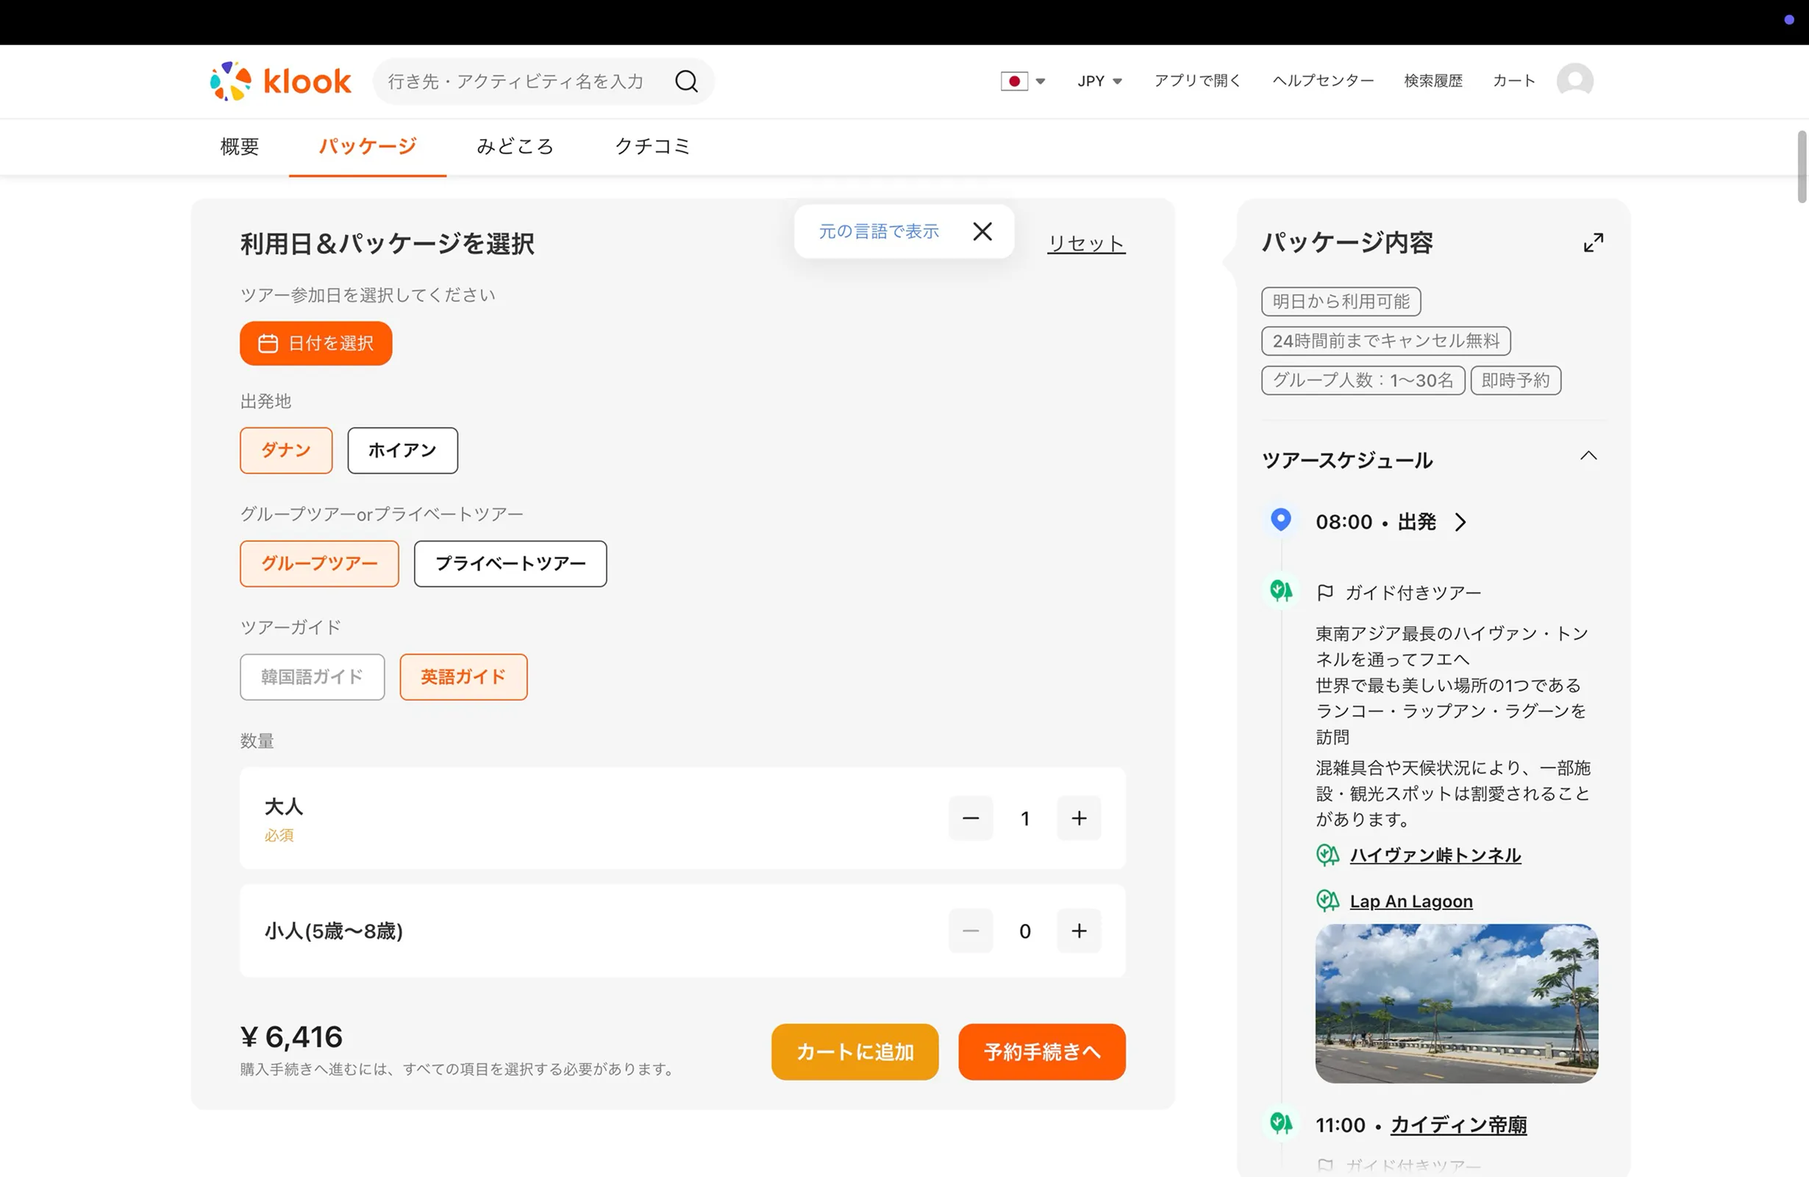Select the 英語ガイド option
Viewport: 1809px width, 1177px height.
463,677
